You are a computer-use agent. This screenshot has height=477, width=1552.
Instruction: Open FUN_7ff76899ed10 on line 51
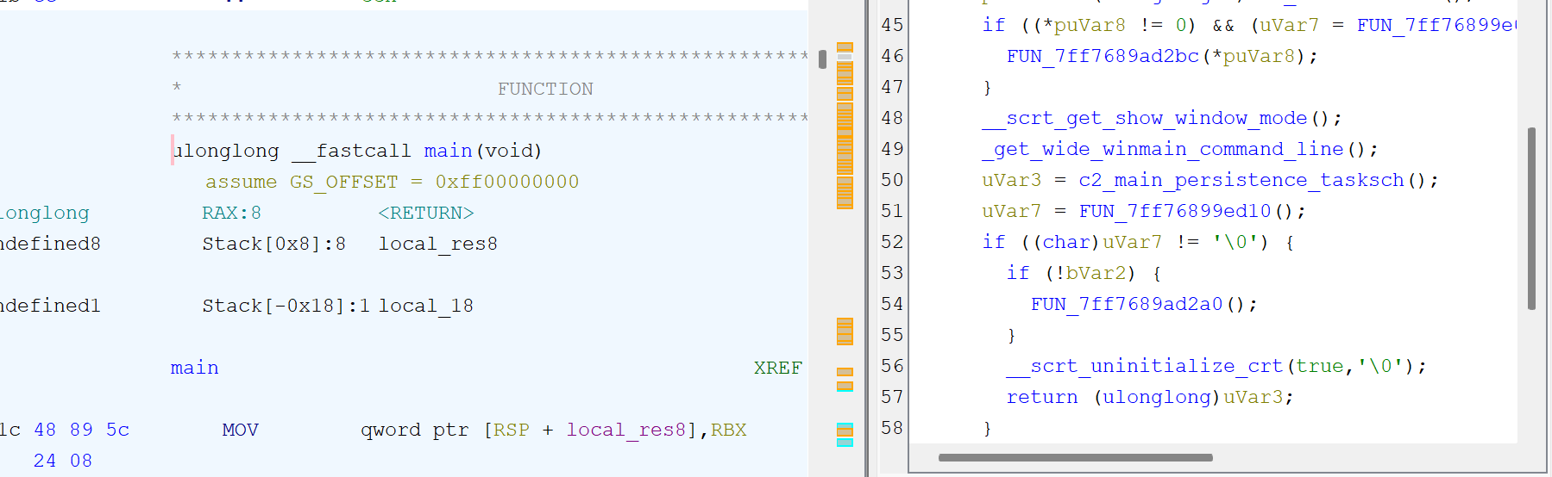pyautogui.click(x=1175, y=211)
